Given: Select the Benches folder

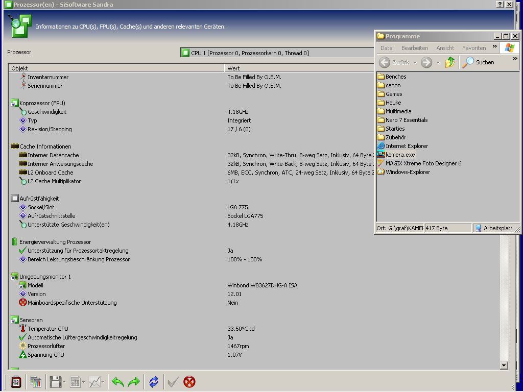Looking at the screenshot, I should click(392, 77).
